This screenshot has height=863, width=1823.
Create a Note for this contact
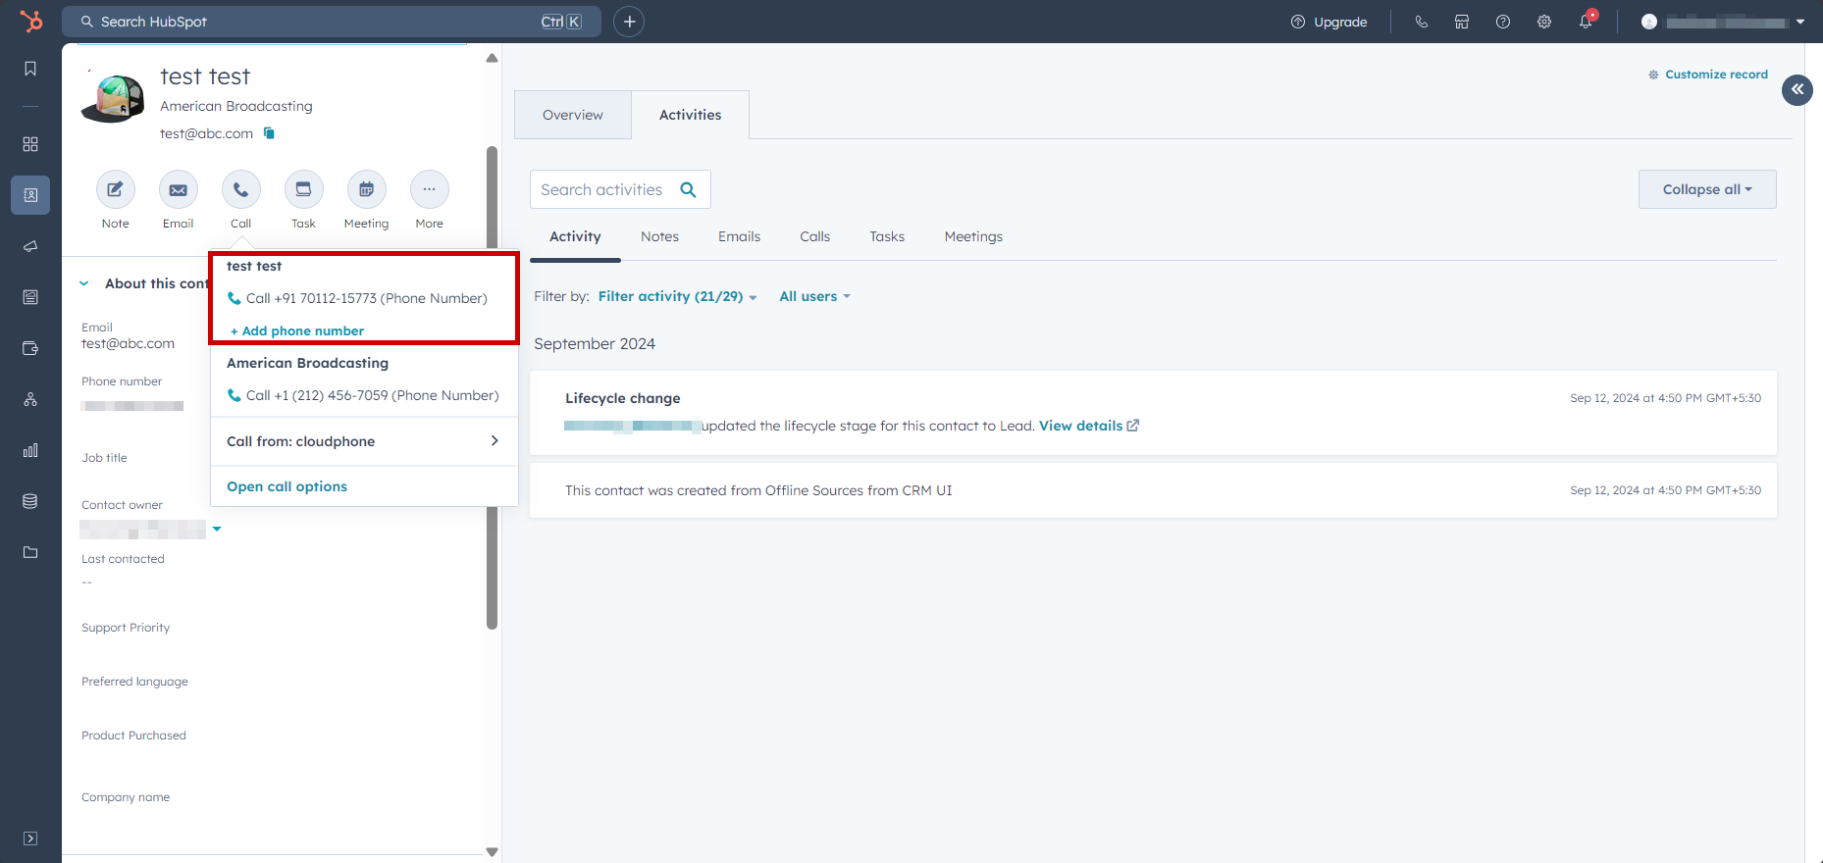pyautogui.click(x=116, y=189)
